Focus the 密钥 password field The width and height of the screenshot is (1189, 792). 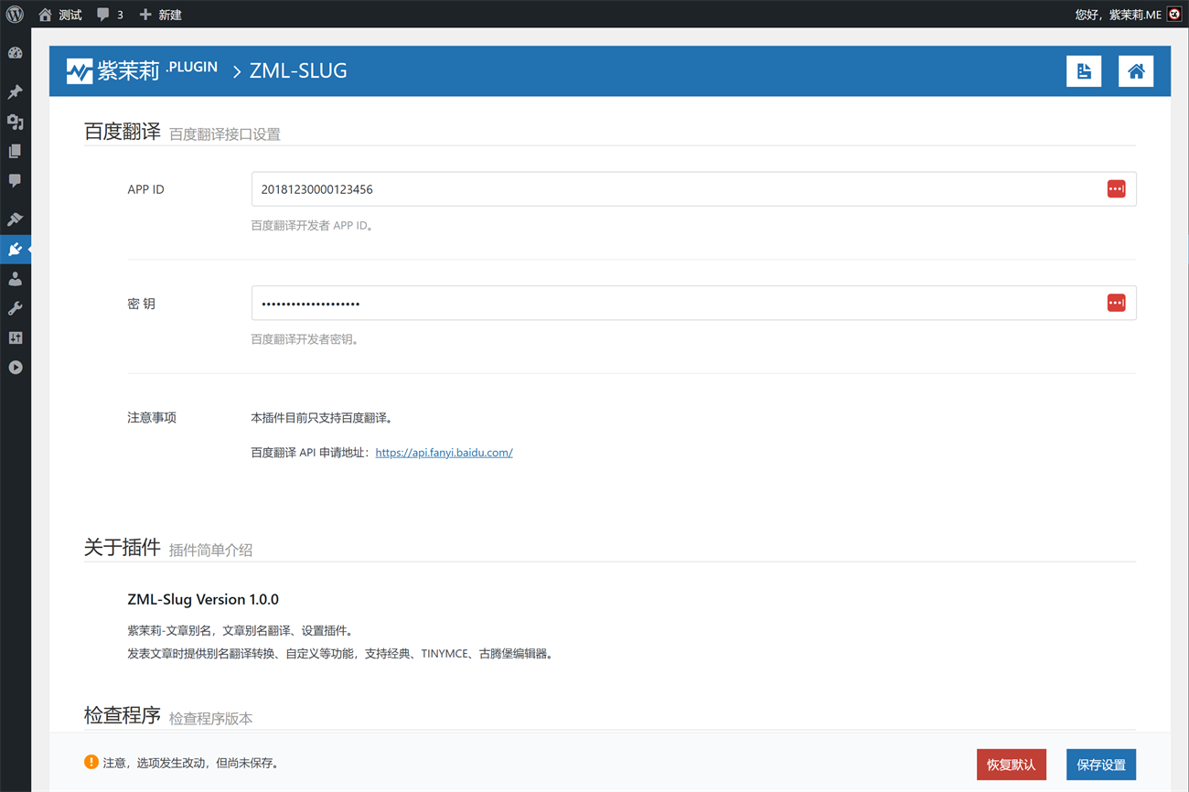[x=693, y=303]
